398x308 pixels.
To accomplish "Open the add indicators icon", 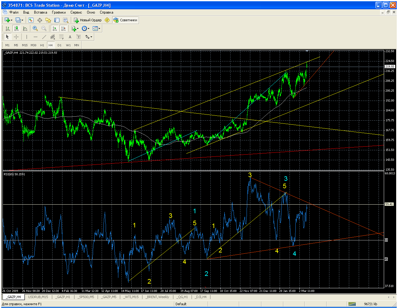I will pyautogui.click(x=74, y=28).
